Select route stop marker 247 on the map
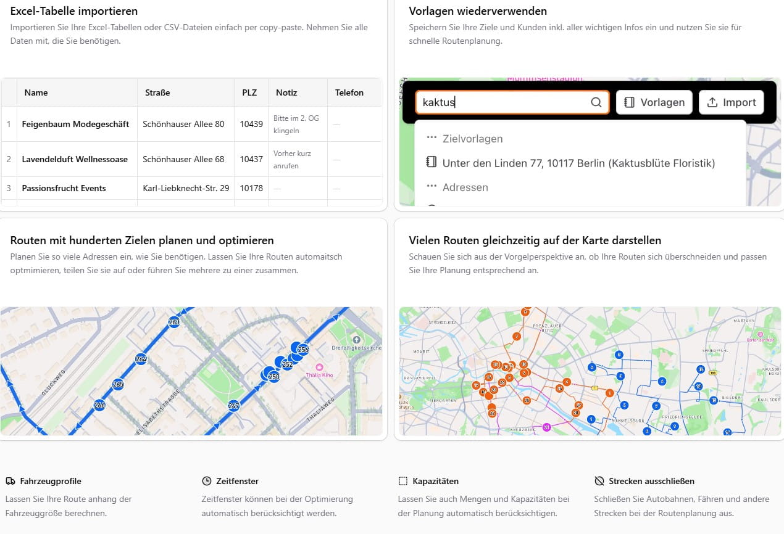This screenshot has width=784, height=534. coord(234,406)
